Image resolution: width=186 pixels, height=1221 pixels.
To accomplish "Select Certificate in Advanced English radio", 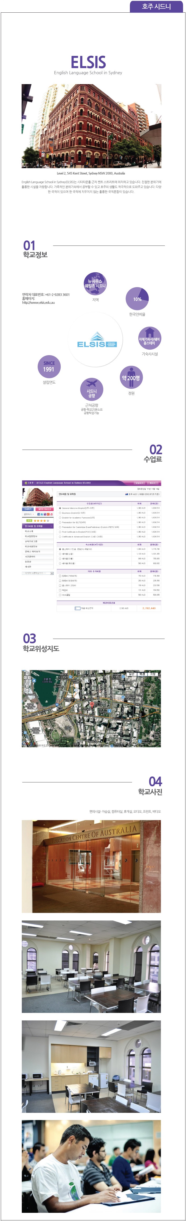I will coord(60,537).
